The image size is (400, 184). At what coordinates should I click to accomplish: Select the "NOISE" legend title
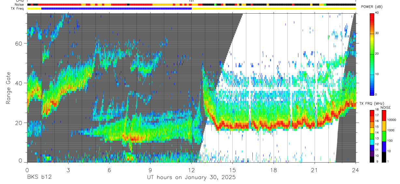tap(385, 107)
